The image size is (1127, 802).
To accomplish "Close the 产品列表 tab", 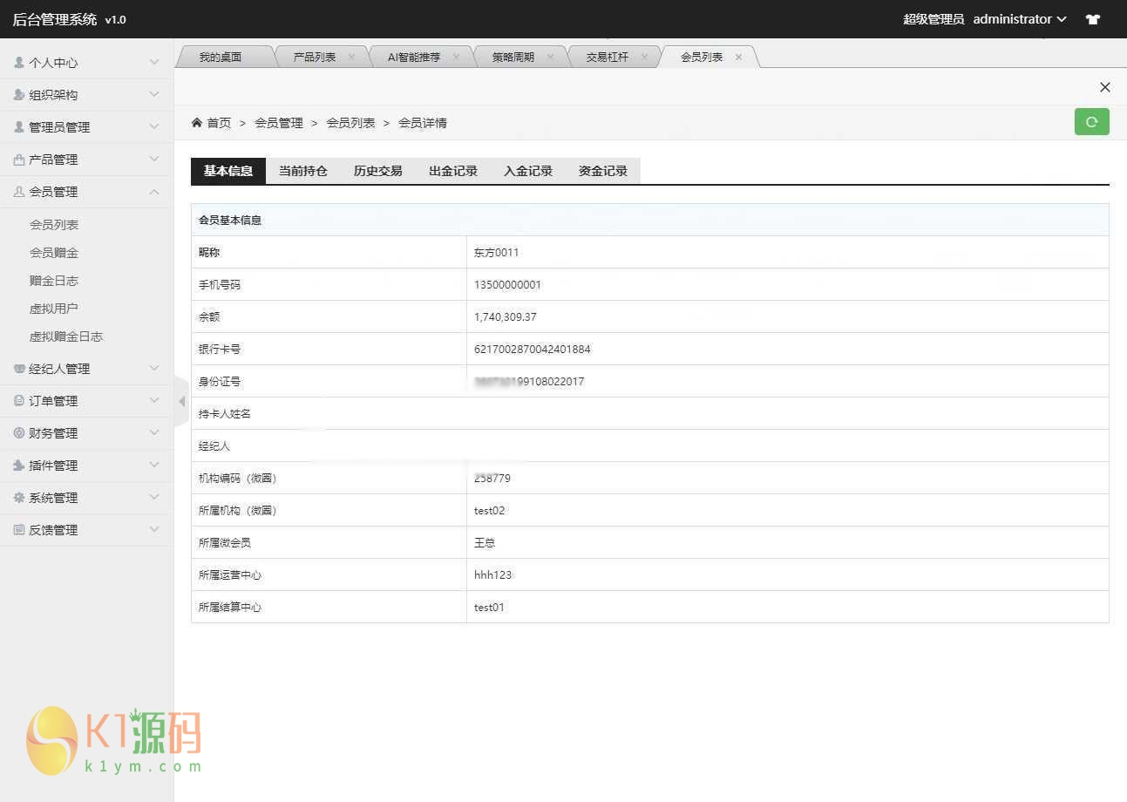I will pos(352,55).
